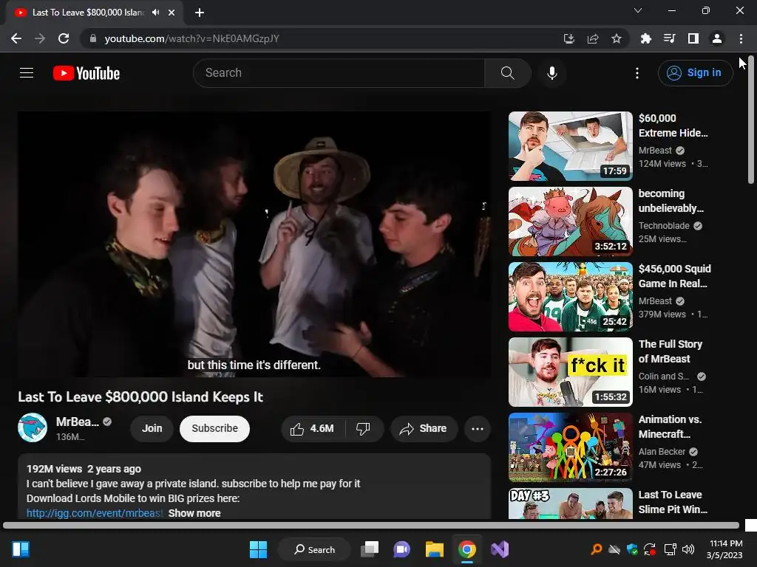Toggle Chrome side panel
Screen dimensions: 757x567
693,38
